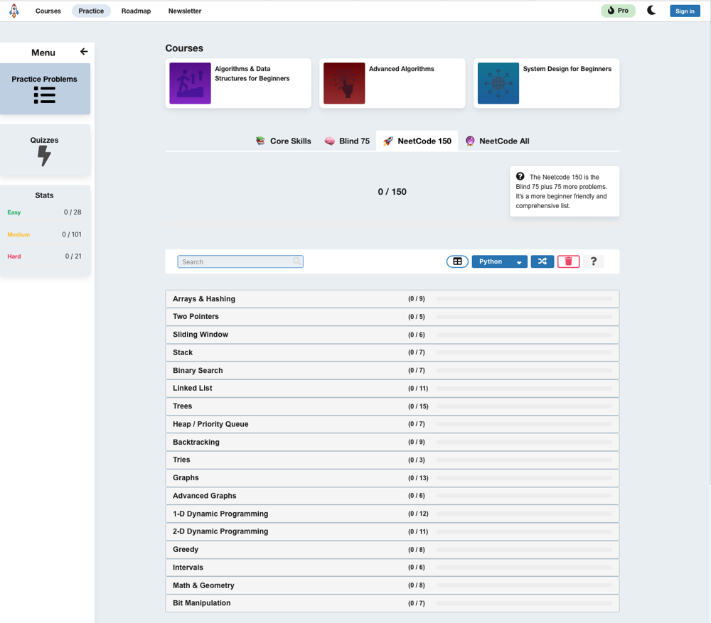Click the Sign in button
This screenshot has width=711, height=623.
[685, 11]
